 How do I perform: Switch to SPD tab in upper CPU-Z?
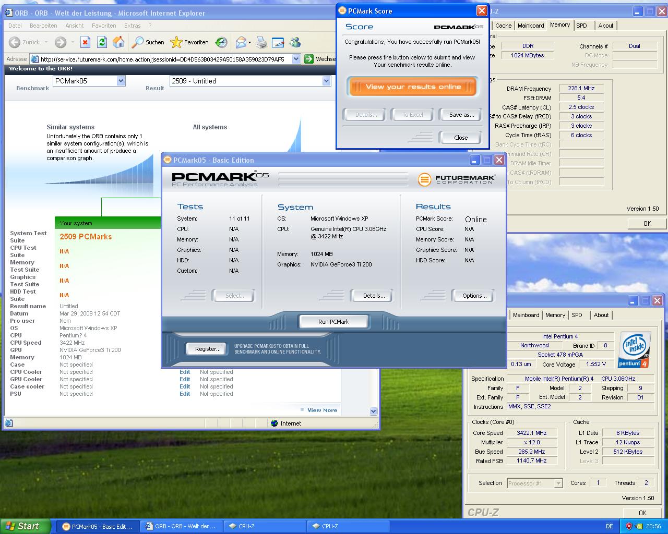coord(581,26)
